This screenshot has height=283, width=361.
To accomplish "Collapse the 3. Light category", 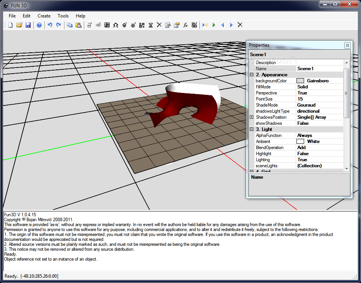I will [252, 129].
